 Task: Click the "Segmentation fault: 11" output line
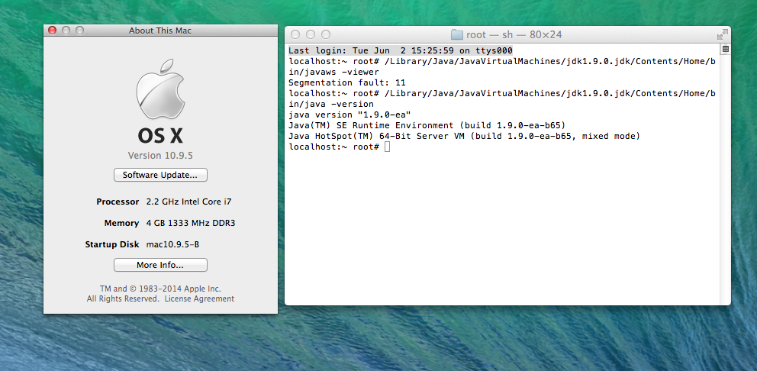[x=347, y=82]
